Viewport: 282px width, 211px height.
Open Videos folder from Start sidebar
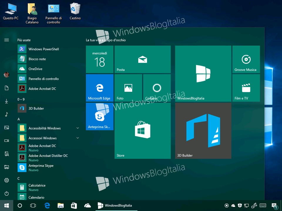[6, 141]
